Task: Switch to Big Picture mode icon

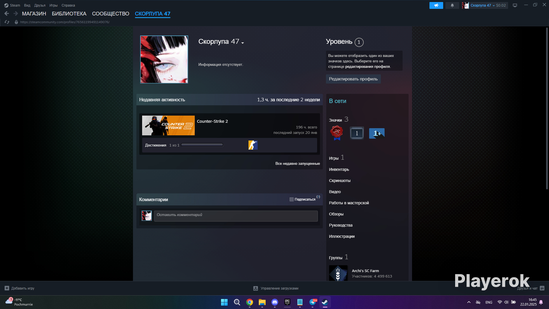Action: [515, 5]
